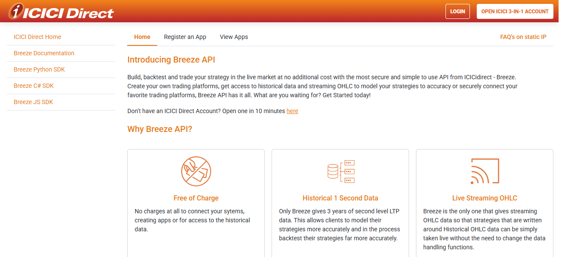The image size is (562, 257).
Task: Click the Live Streaming broadcast icon
Action: coord(484,171)
